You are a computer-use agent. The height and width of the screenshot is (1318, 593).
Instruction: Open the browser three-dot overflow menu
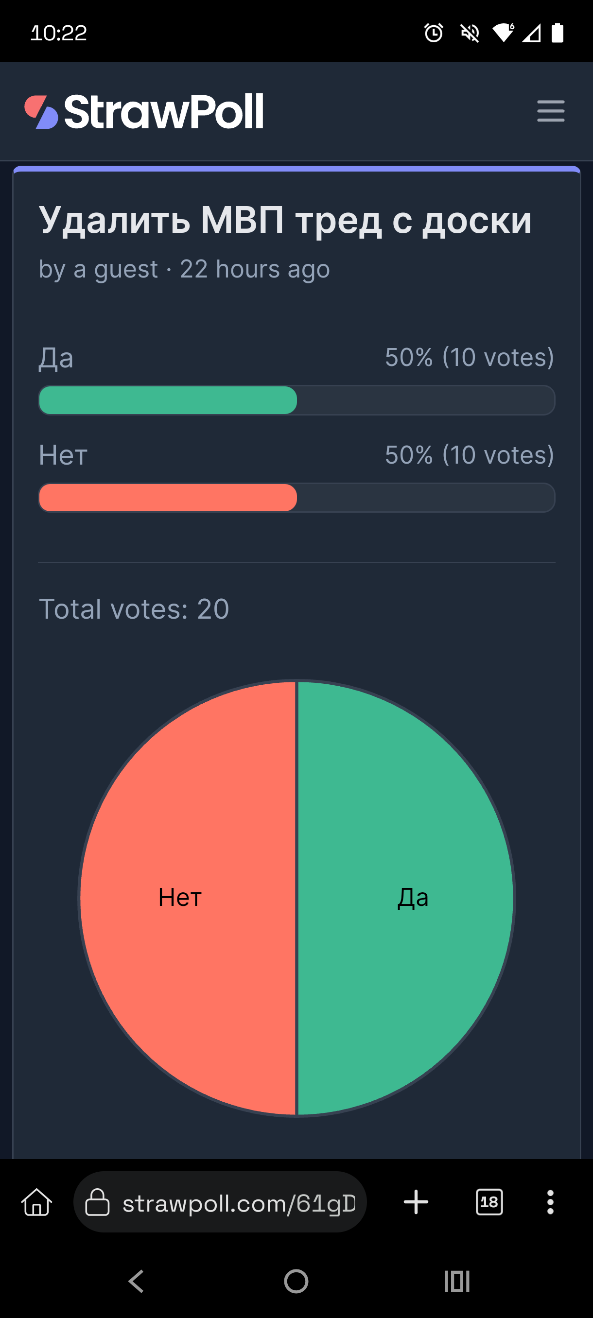(x=550, y=1202)
